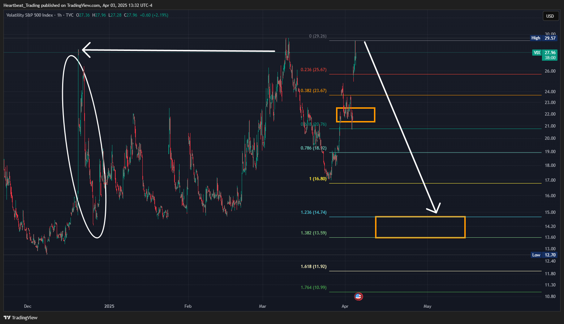The height and width of the screenshot is (324, 564).
Task: Click the 20.00 price axis label
Action: click(550, 138)
